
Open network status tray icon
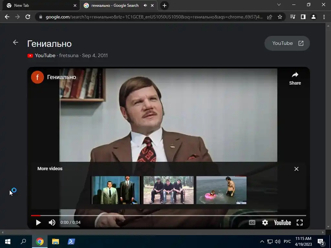click(x=270, y=242)
